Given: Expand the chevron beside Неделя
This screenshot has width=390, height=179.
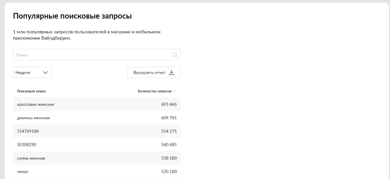Looking at the screenshot, I should point(45,73).
